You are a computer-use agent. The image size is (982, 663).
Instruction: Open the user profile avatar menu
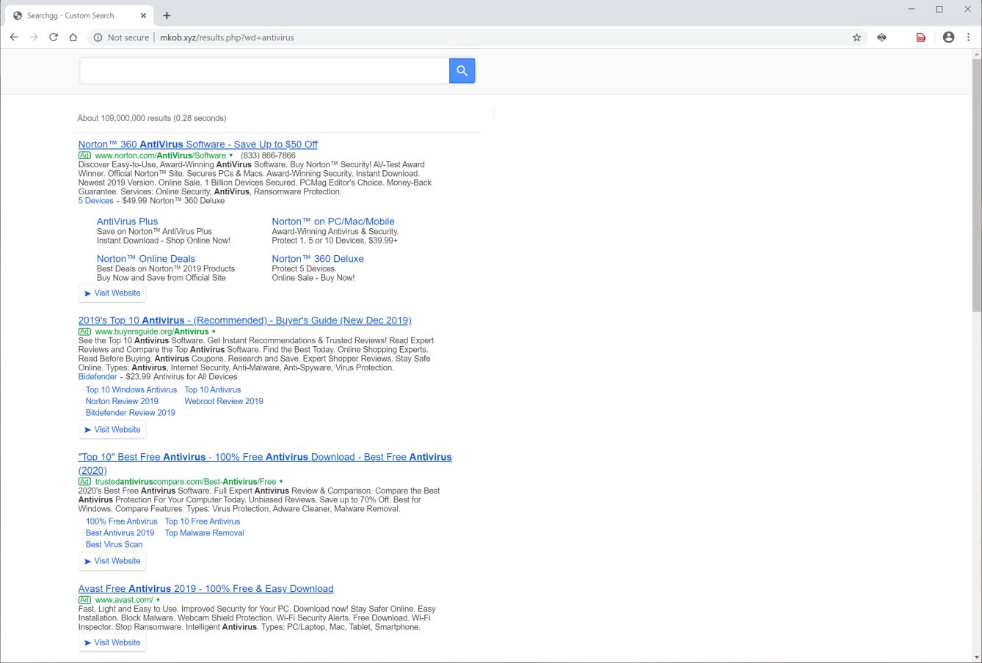[948, 37]
